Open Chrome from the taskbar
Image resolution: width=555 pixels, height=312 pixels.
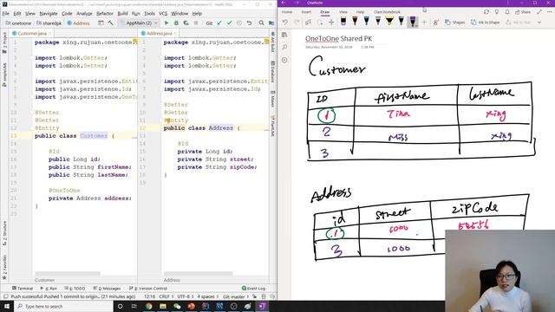pyautogui.click(x=148, y=306)
